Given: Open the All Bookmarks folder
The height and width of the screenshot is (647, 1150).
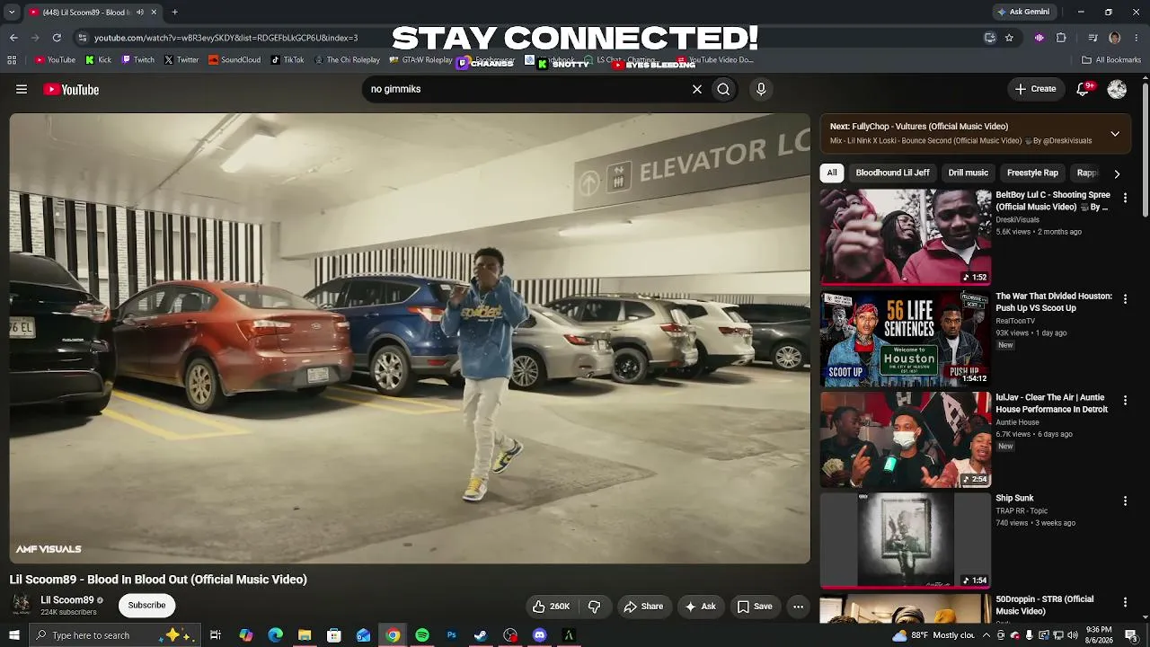Looking at the screenshot, I should click(1111, 60).
